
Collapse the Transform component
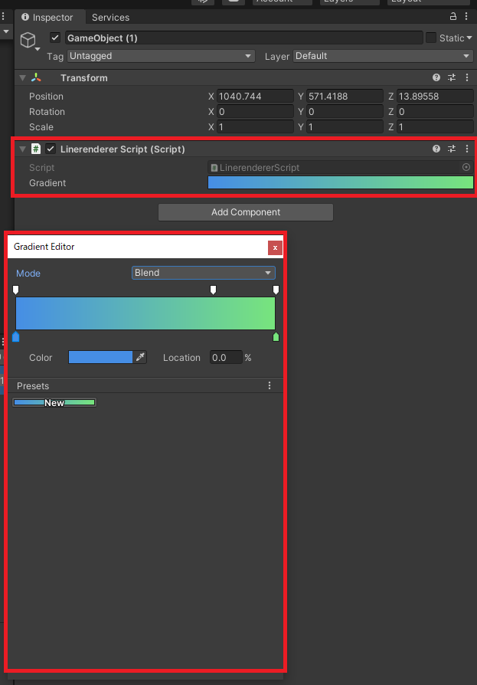click(x=23, y=77)
